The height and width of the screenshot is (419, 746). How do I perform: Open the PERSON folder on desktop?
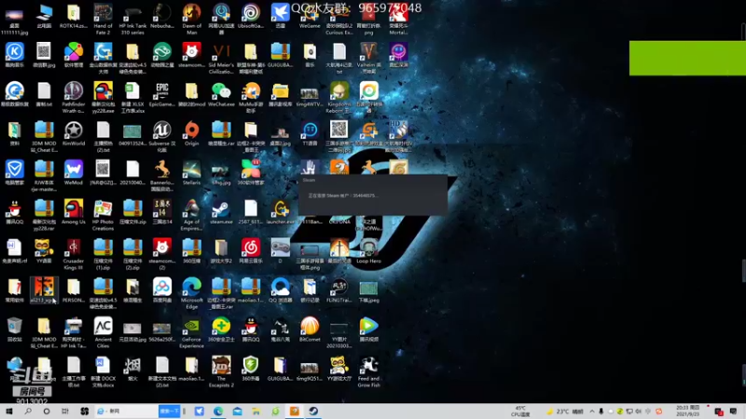pyautogui.click(x=74, y=291)
